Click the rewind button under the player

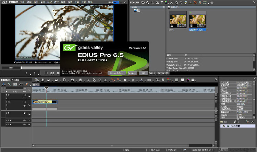click(52, 73)
